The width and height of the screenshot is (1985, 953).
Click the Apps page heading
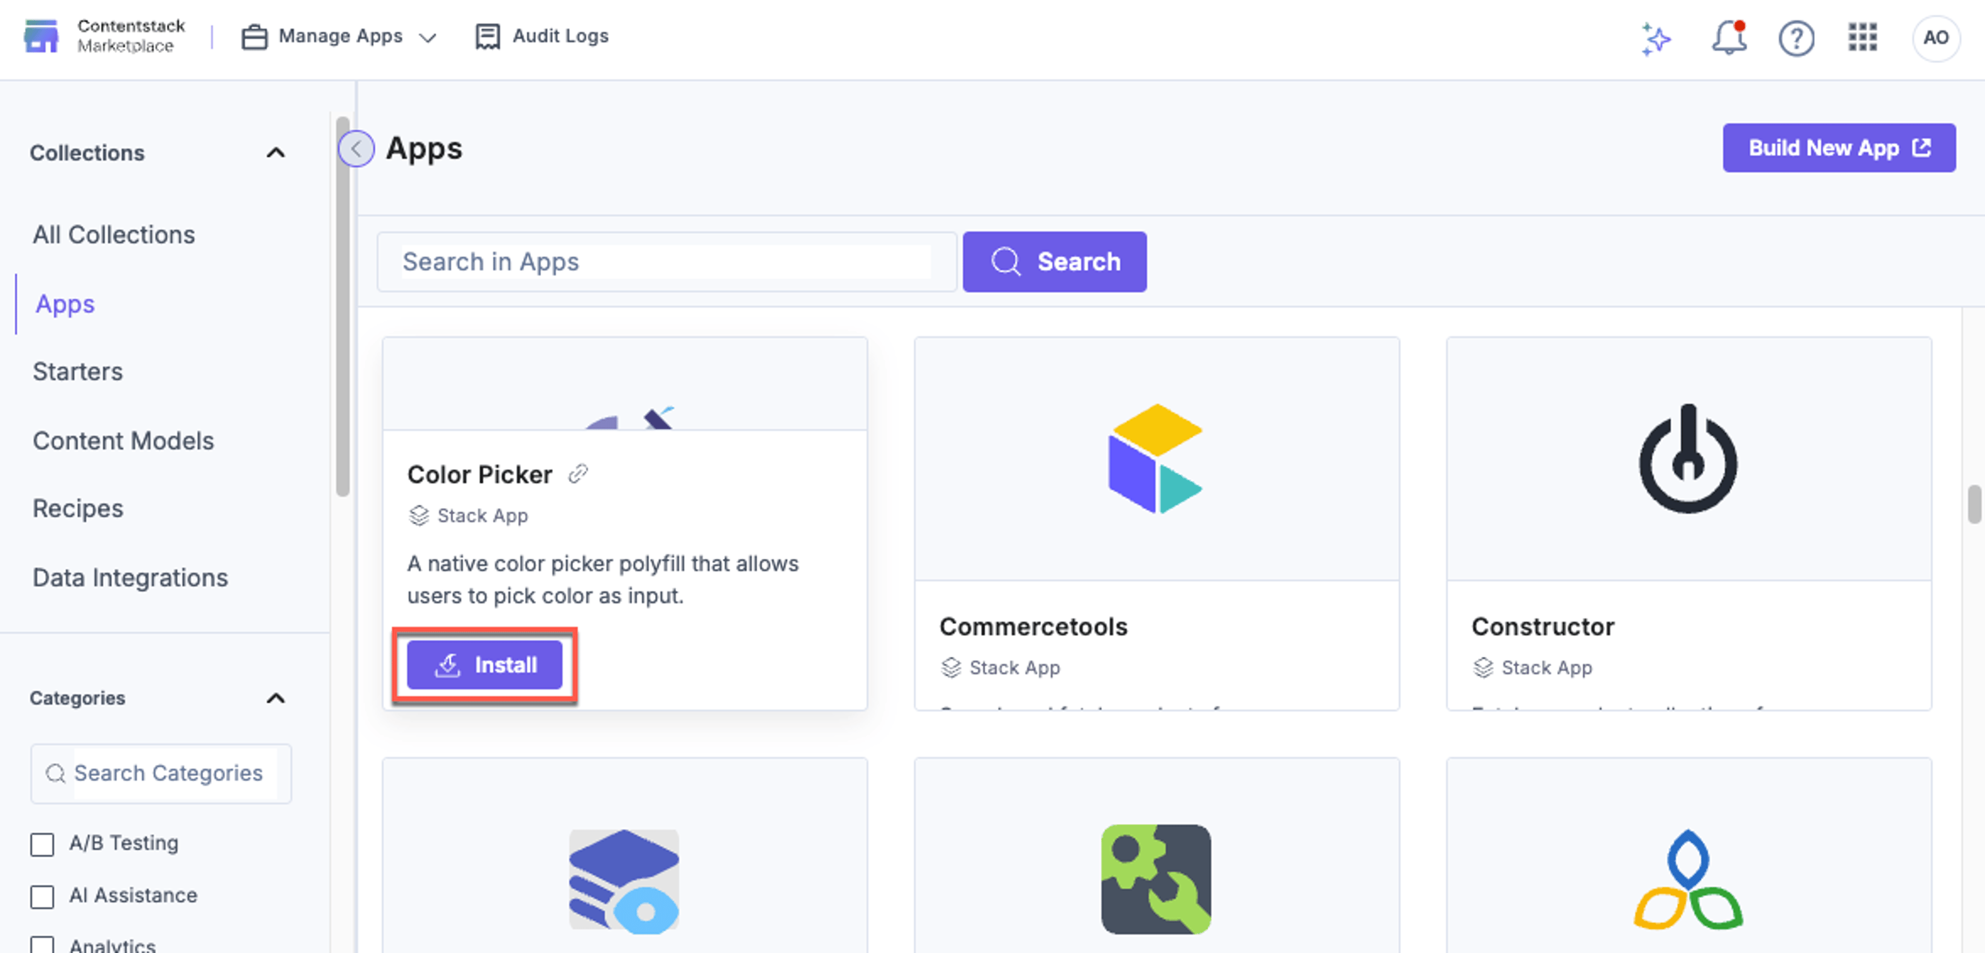[x=424, y=148]
